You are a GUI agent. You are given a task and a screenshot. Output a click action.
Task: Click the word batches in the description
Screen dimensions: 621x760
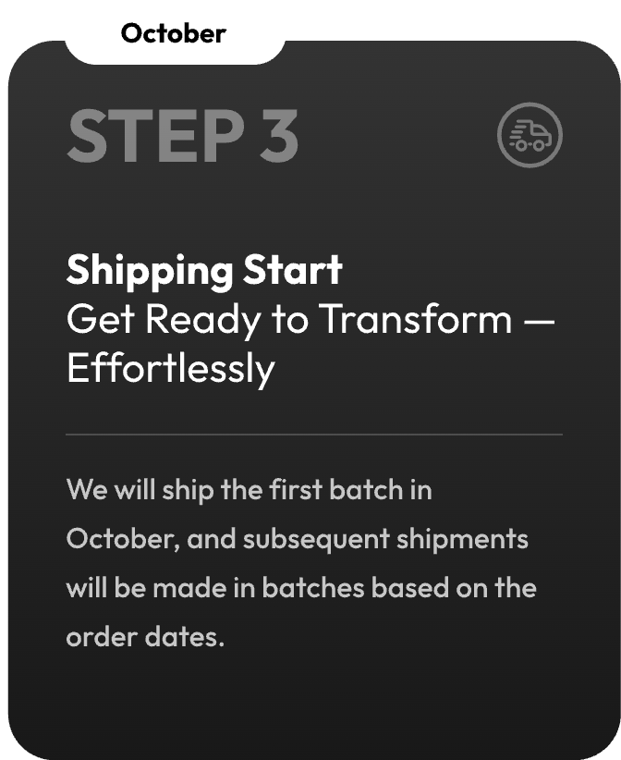coord(313,588)
